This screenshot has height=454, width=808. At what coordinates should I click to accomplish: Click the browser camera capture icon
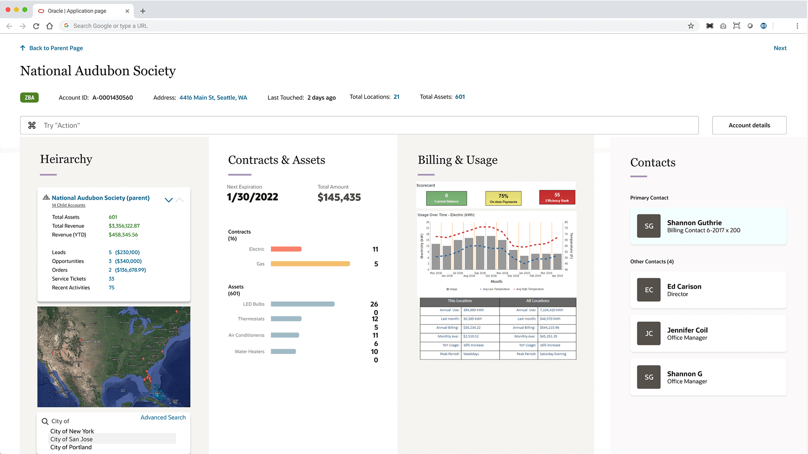coord(723,26)
